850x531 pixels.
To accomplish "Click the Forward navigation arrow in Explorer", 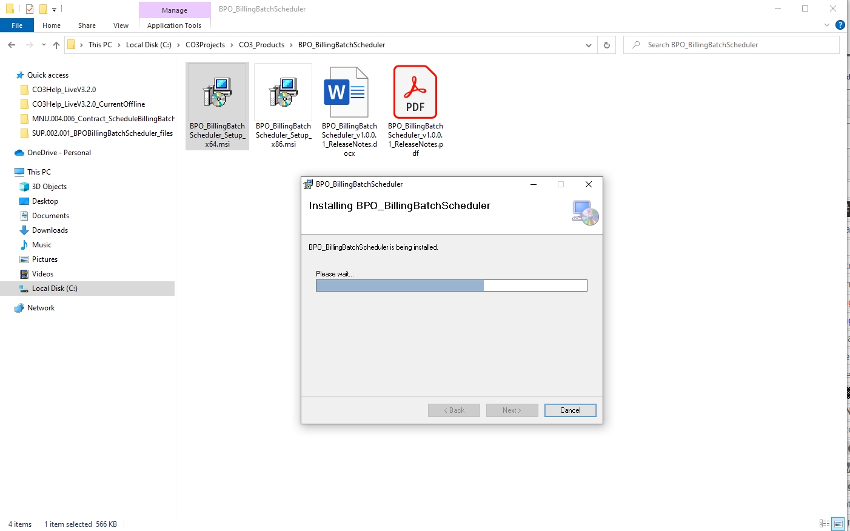I will pyautogui.click(x=29, y=45).
